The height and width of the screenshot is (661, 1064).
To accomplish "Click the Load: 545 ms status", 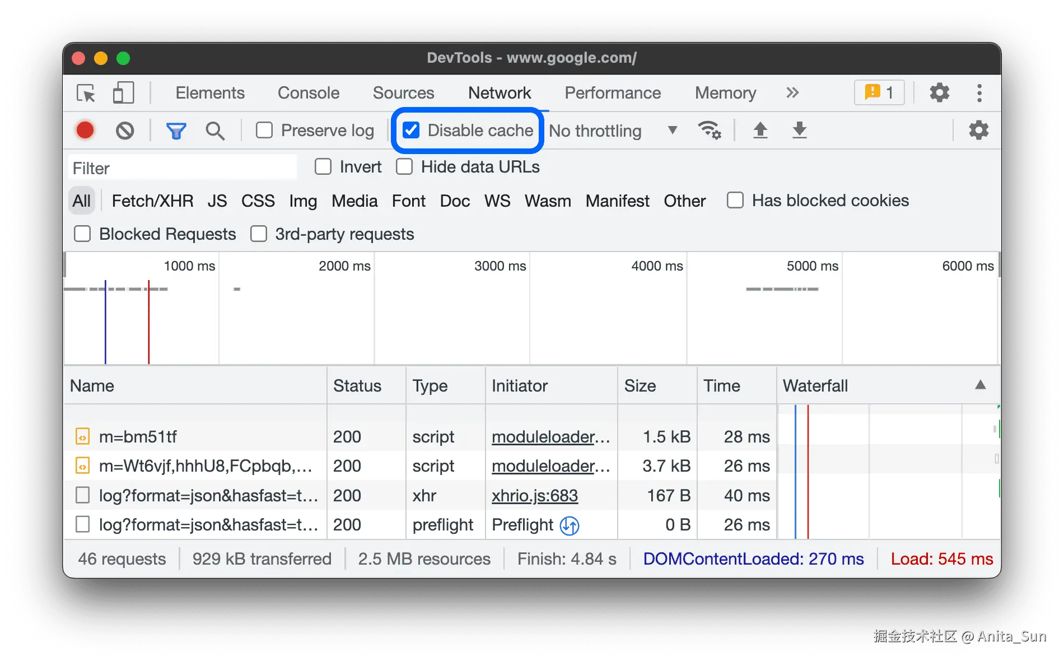I will pyautogui.click(x=942, y=559).
